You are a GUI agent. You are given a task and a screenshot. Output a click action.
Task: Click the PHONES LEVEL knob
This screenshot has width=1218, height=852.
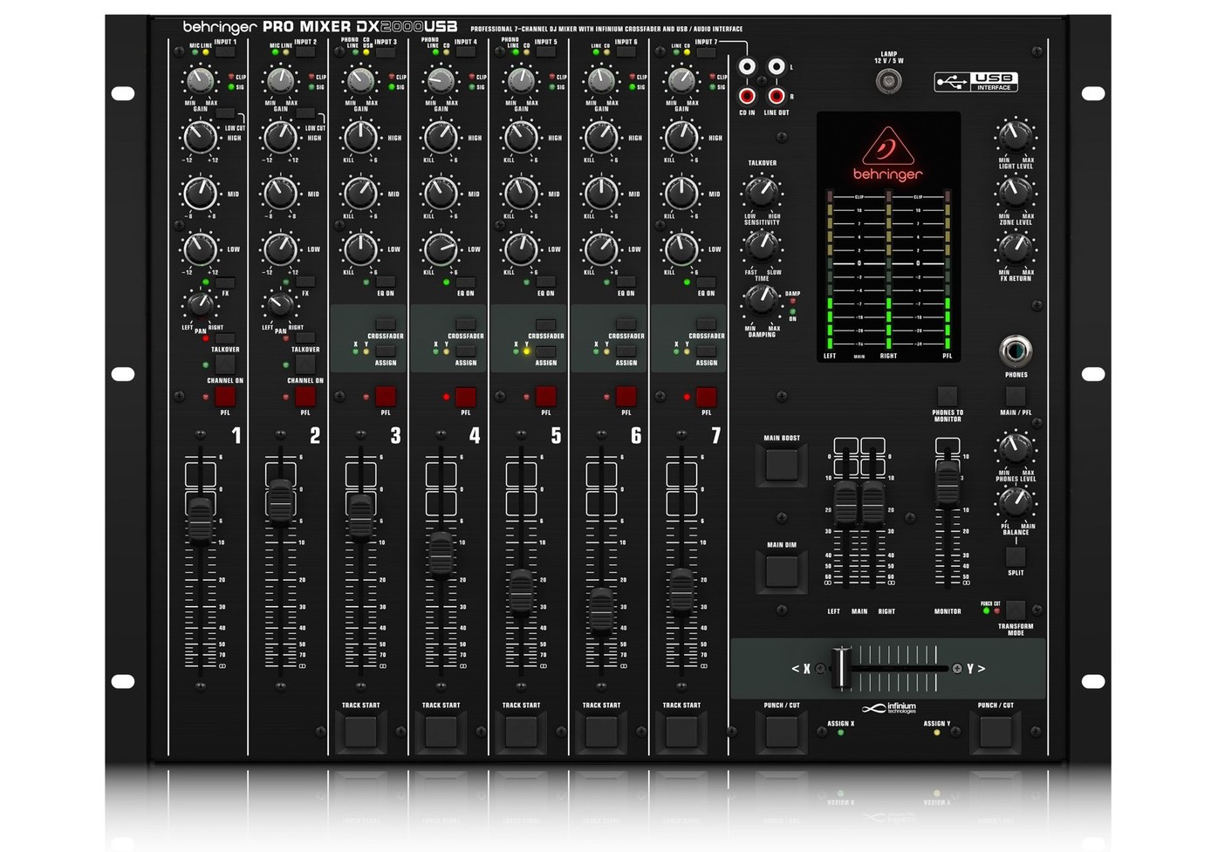point(1015,447)
